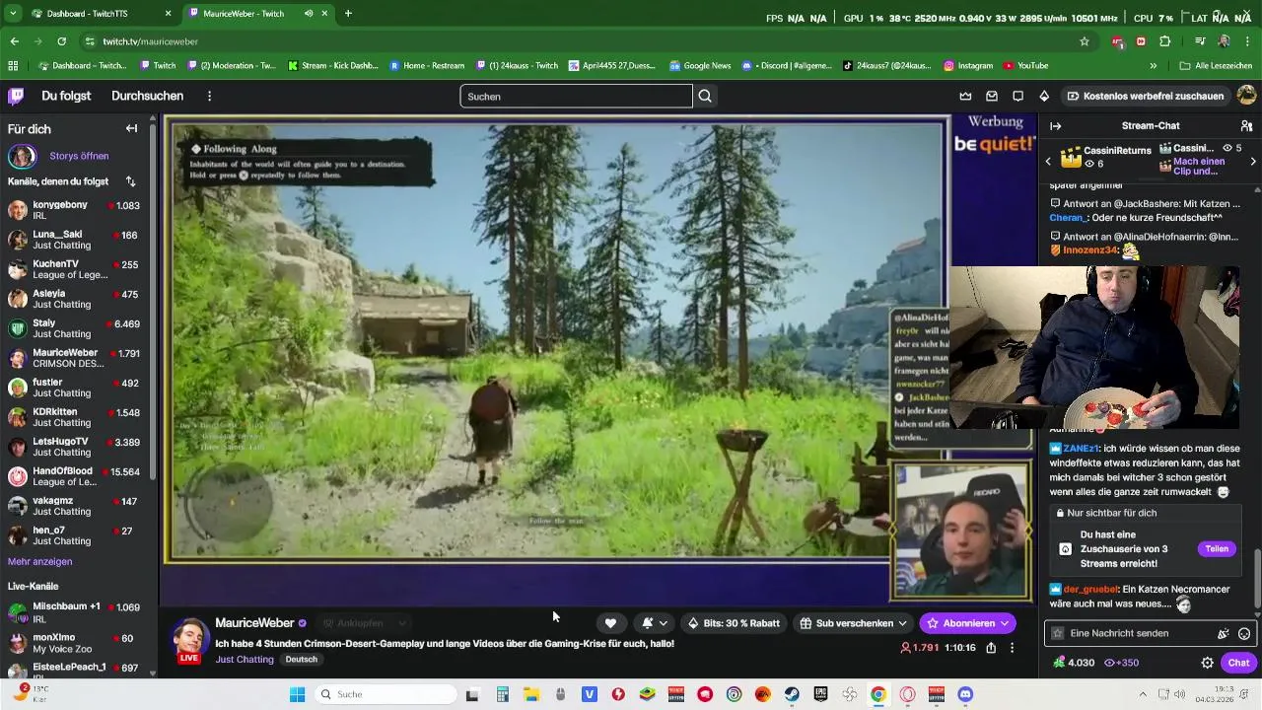Open the user profile avatar menu

pyautogui.click(x=1246, y=96)
